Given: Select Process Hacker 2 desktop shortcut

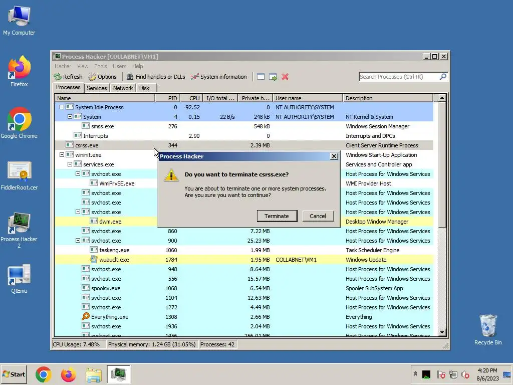Looking at the screenshot, I should [x=19, y=231].
